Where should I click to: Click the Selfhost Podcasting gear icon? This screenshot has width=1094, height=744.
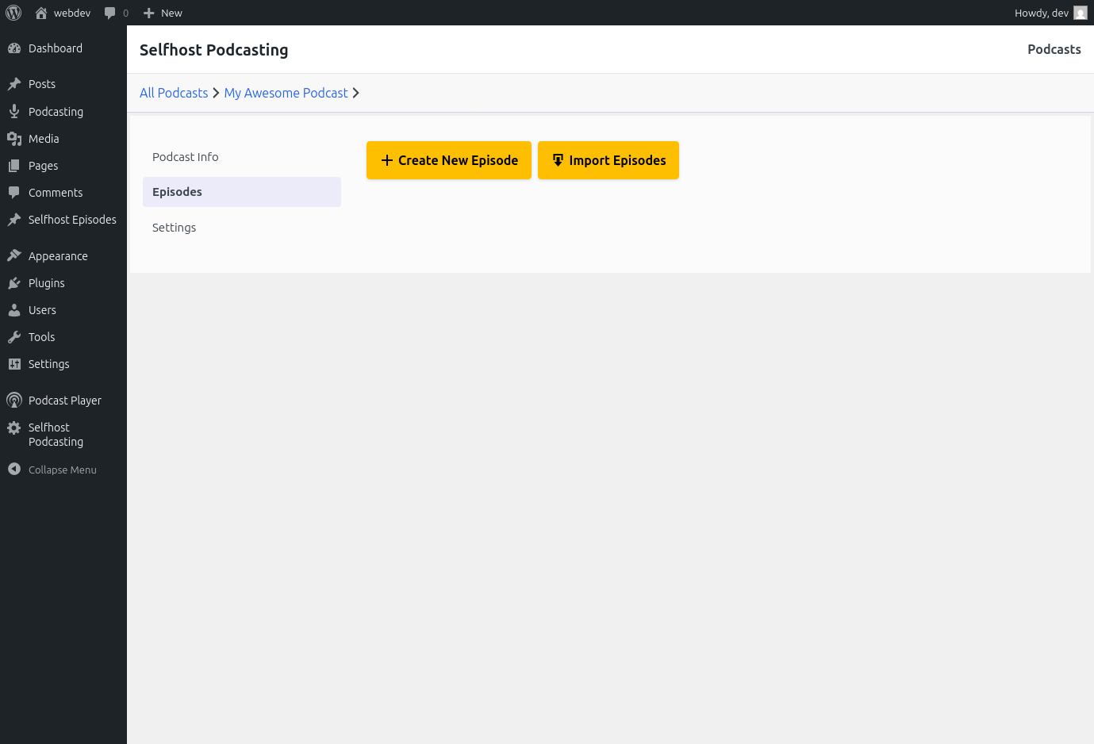tap(14, 428)
